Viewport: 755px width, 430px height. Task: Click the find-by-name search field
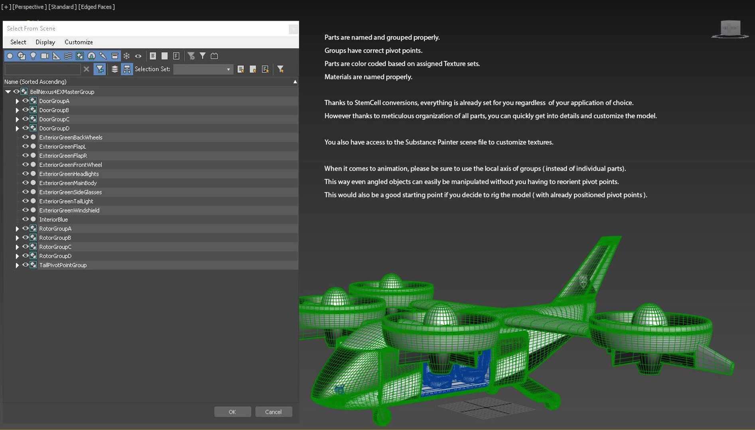pyautogui.click(x=42, y=69)
